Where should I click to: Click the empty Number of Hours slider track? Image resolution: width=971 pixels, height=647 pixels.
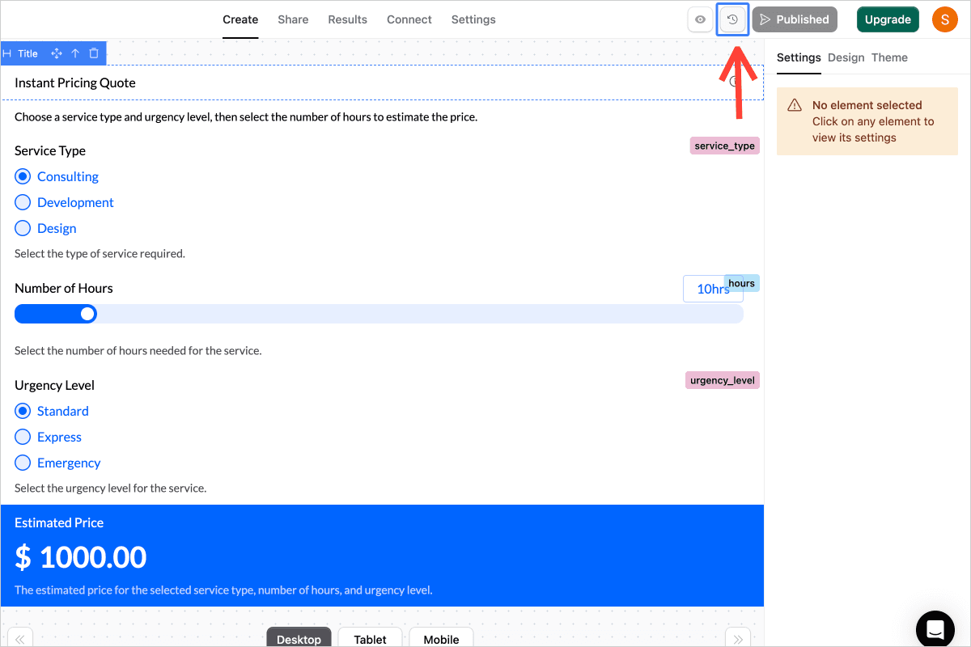click(x=419, y=314)
